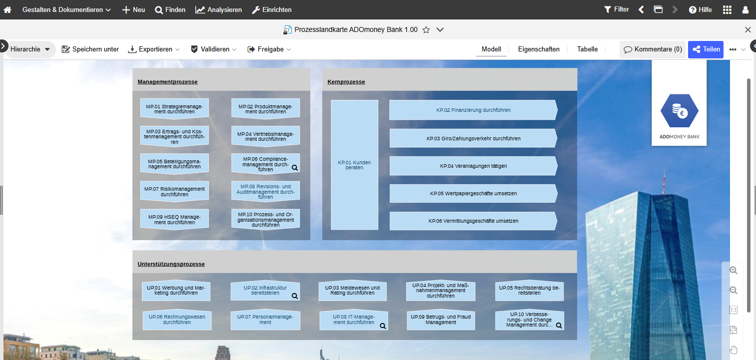Screen dimensions: 756x360
Task: Open the Hierarchie dropdown
Action: pyautogui.click(x=30, y=49)
